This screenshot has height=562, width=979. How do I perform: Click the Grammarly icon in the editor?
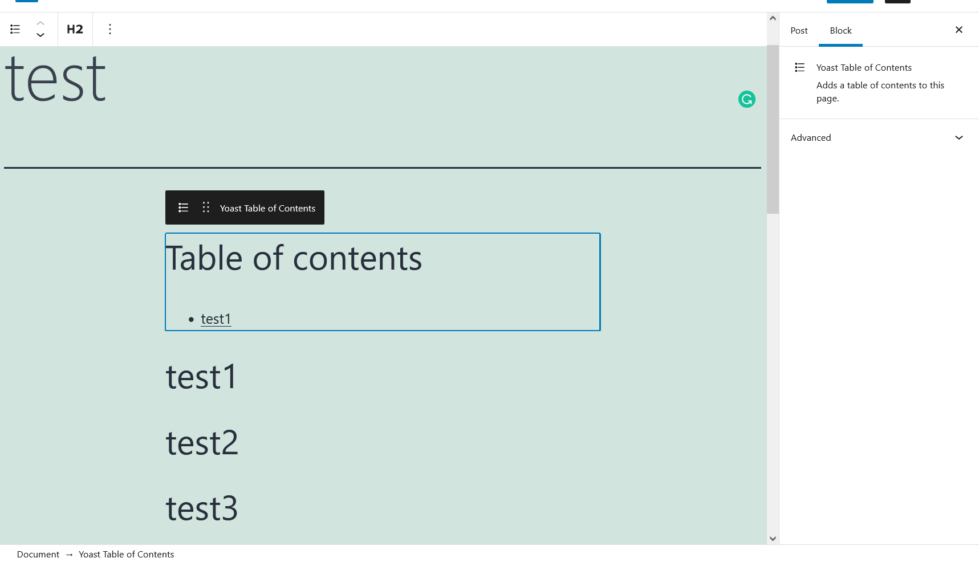(747, 99)
